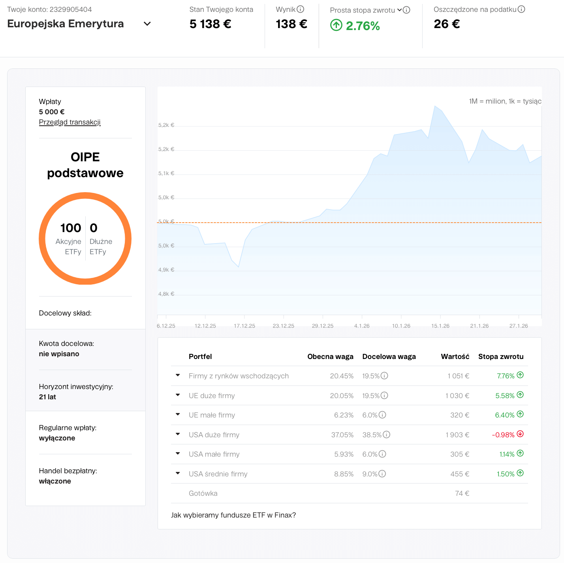
Task: Open Przegląd transakcji link
Action: (x=70, y=122)
